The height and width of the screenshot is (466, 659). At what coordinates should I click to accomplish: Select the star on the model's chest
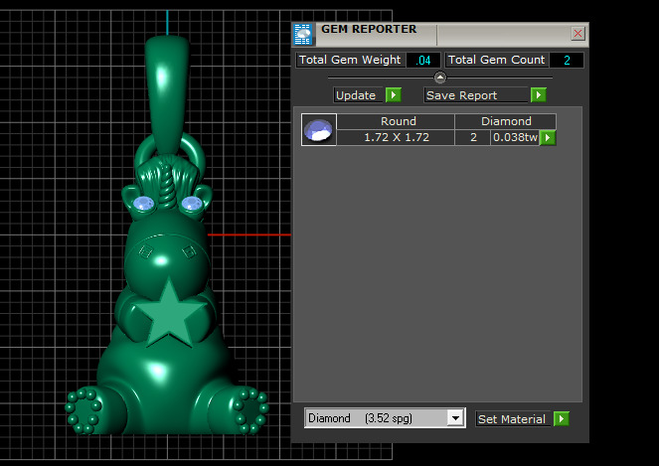[x=169, y=313]
